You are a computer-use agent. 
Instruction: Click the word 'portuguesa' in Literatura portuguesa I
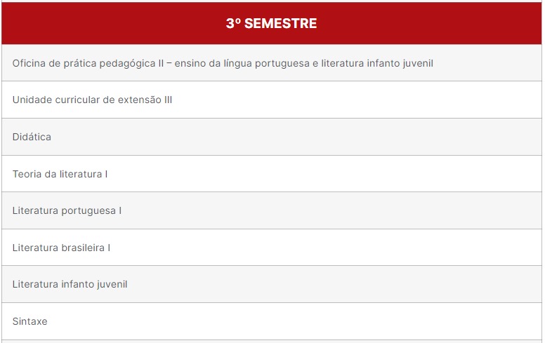(x=88, y=211)
